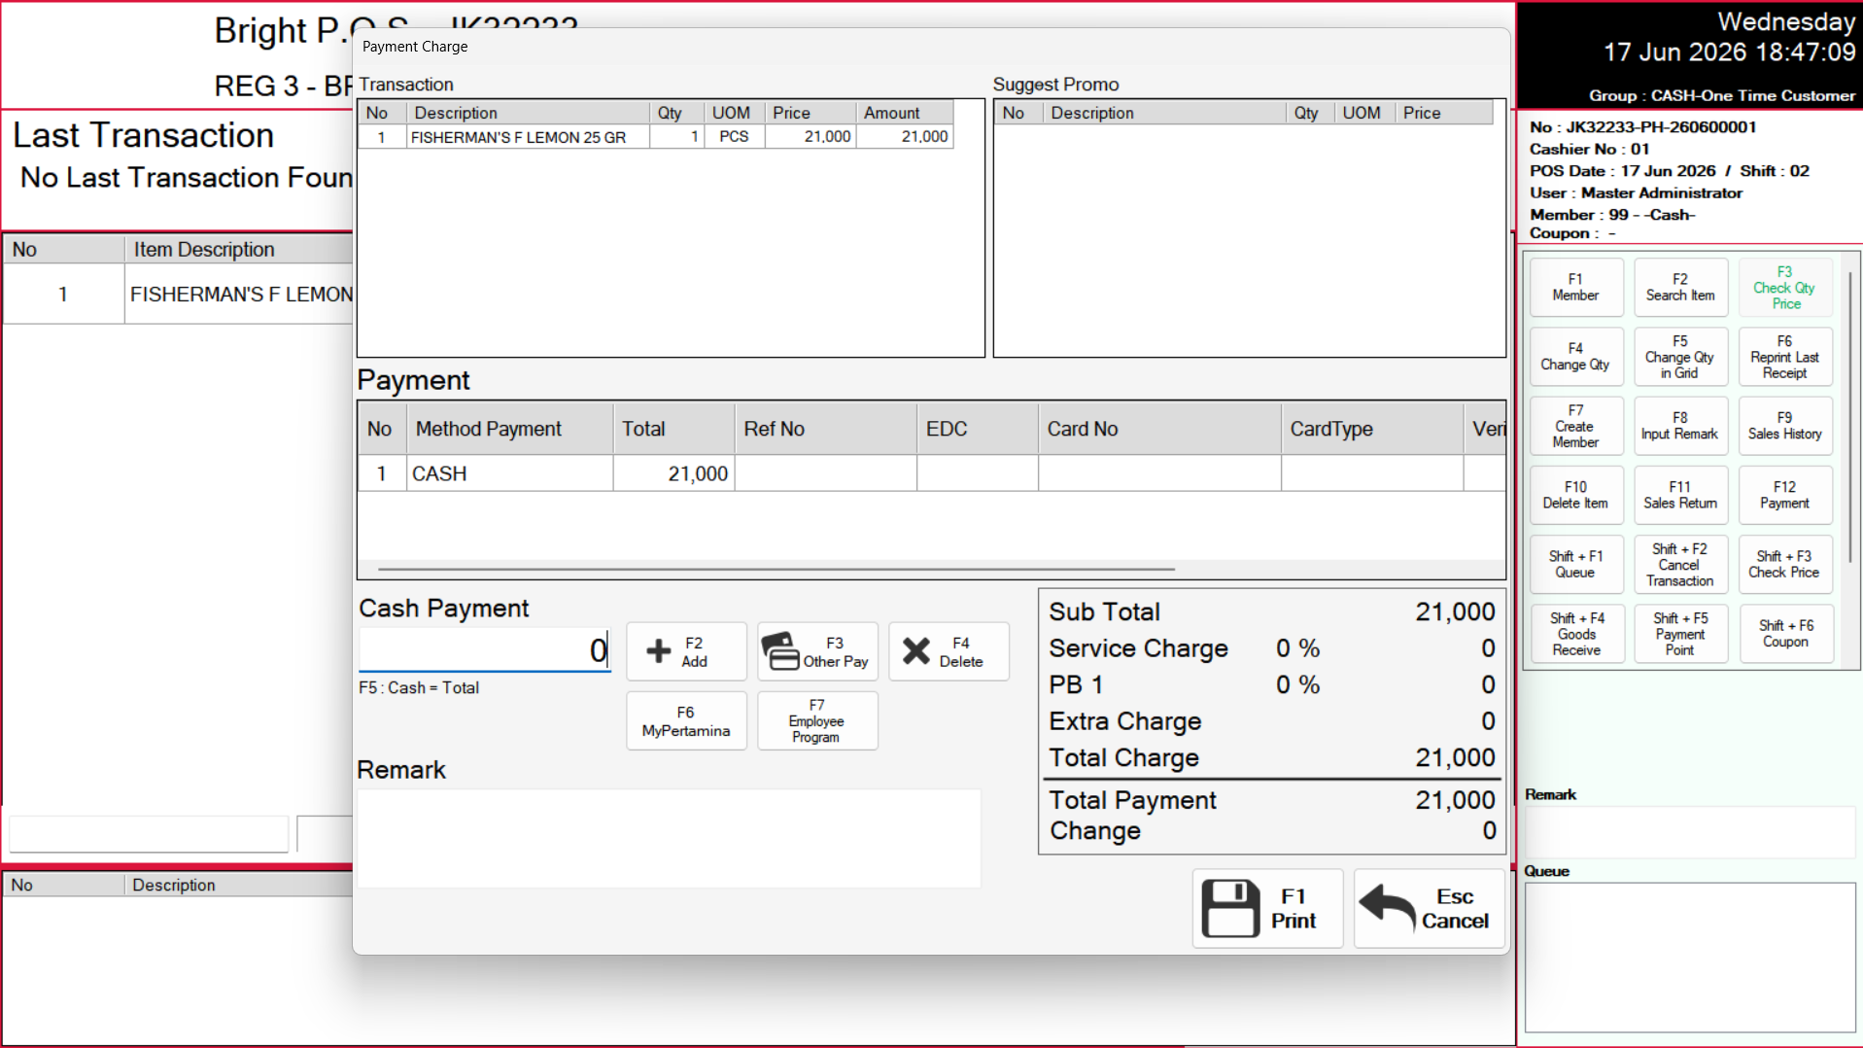
Task: Click the F3 Other Pay card icon
Action: coord(779,651)
